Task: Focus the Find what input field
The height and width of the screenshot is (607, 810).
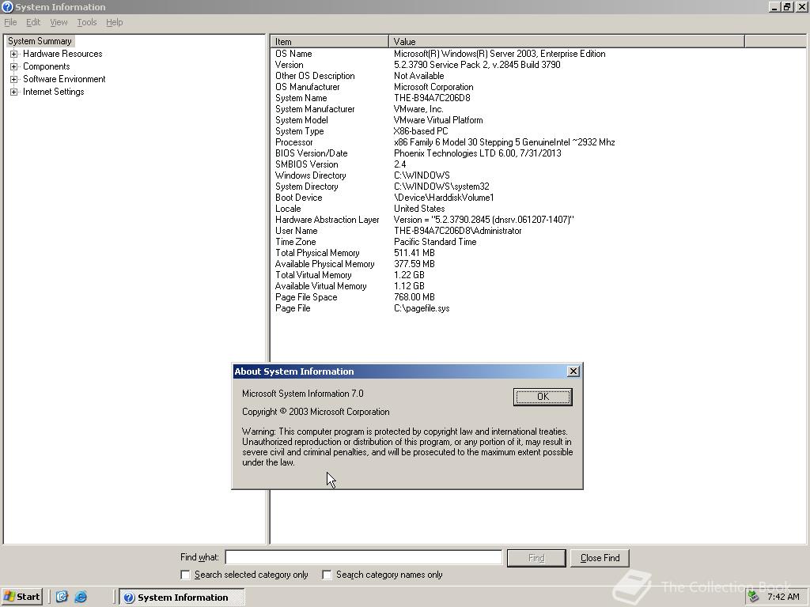Action: click(364, 557)
